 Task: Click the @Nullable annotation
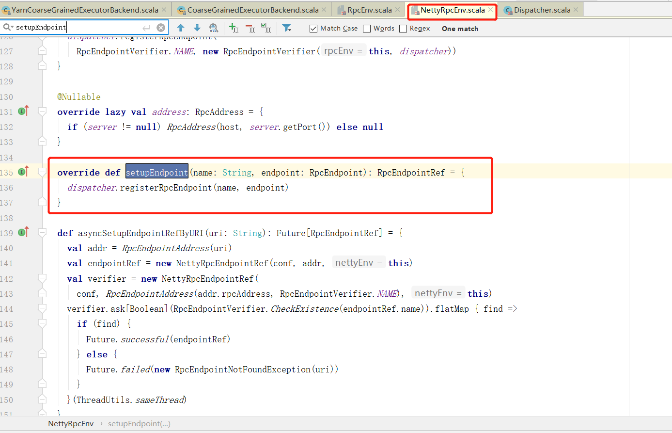coord(79,97)
